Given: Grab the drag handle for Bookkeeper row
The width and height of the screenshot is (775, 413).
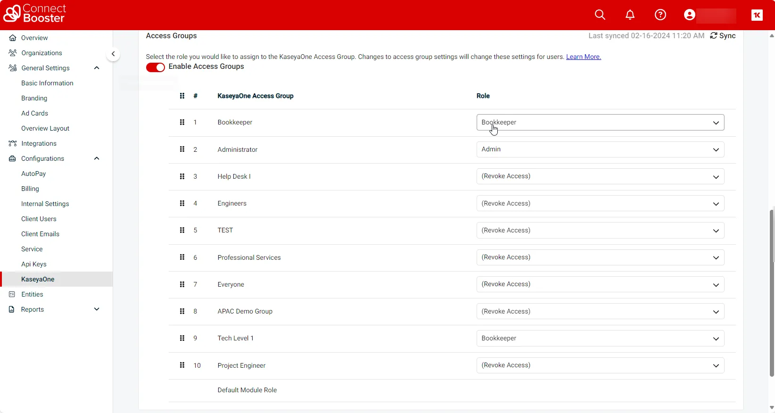Looking at the screenshot, I should pos(182,123).
